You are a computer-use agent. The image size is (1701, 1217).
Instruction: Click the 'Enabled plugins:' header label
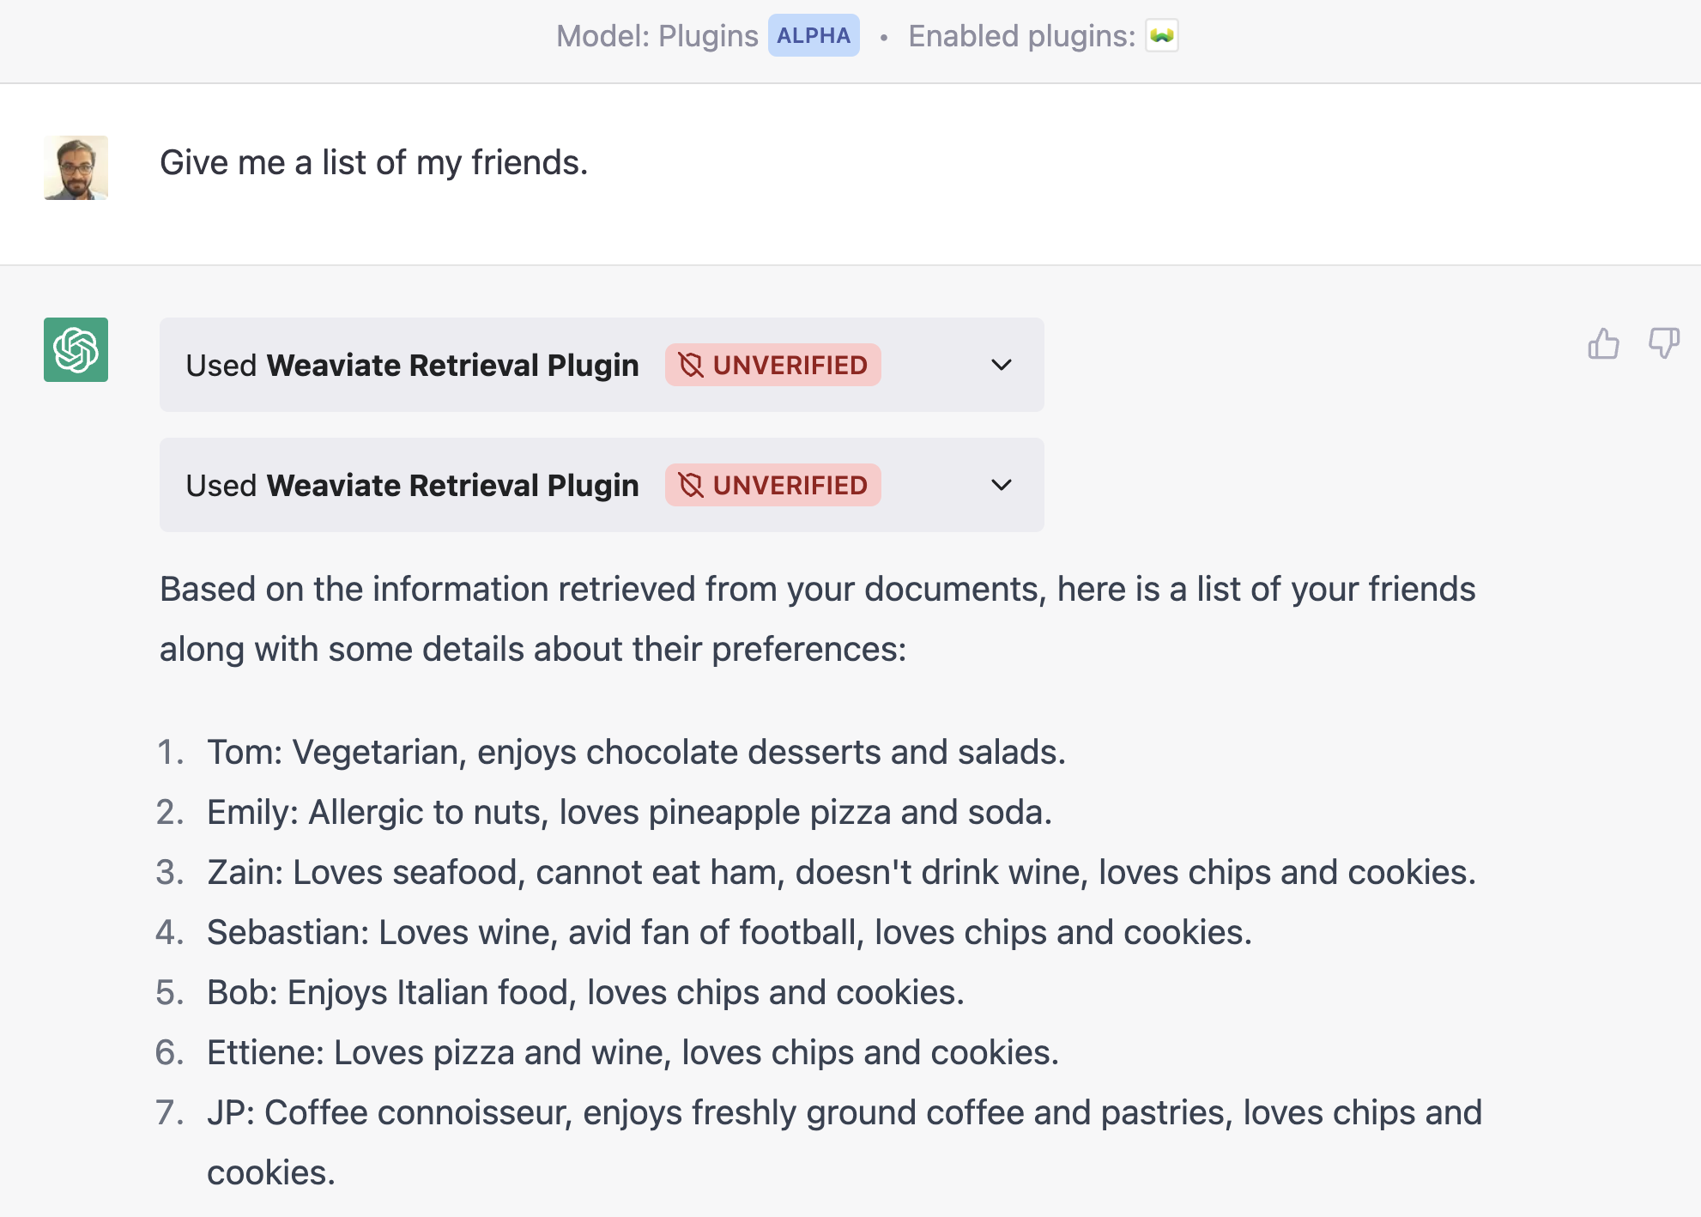tap(1021, 36)
